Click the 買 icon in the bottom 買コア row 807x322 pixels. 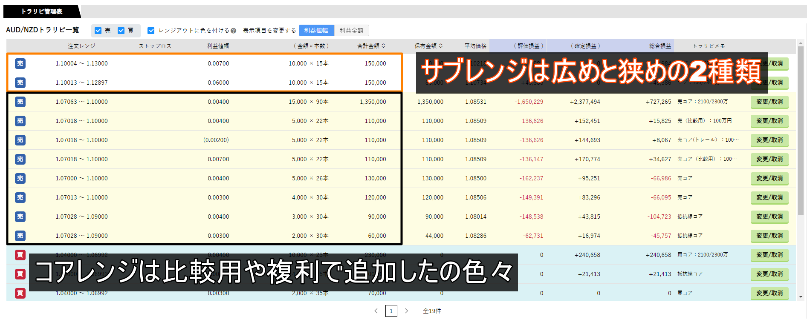(20, 293)
